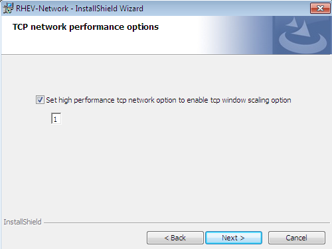
Task: Click the Cancel button at bottom right
Action: point(297,238)
